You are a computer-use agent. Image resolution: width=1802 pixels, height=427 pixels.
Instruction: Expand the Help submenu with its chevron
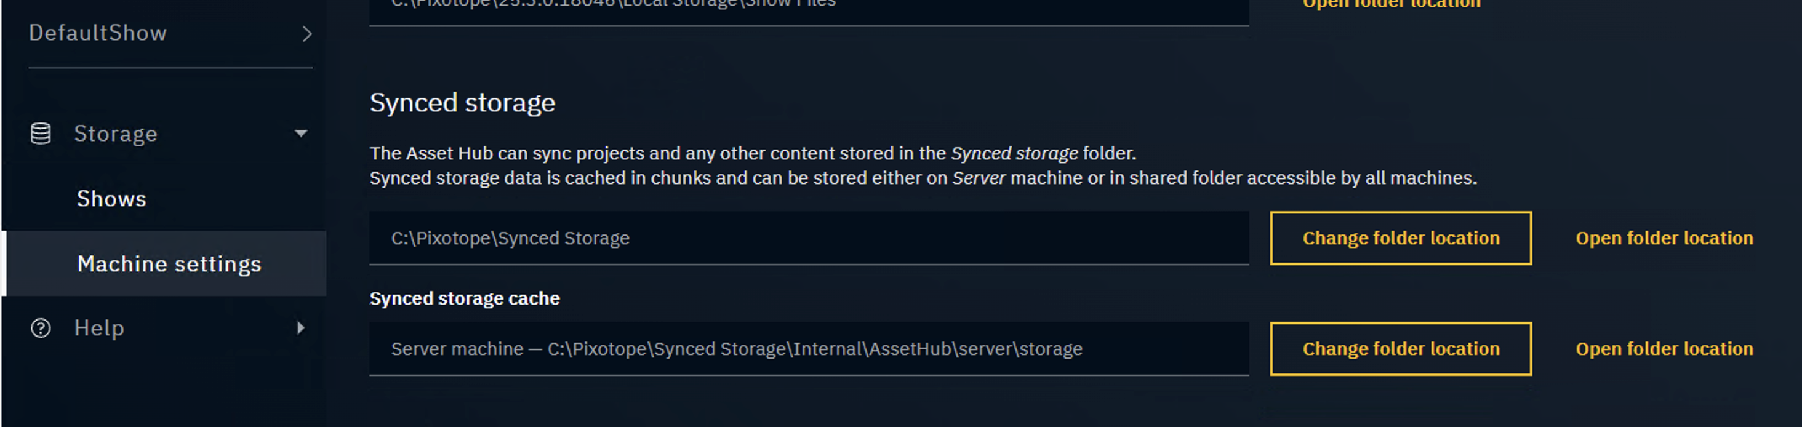[301, 327]
